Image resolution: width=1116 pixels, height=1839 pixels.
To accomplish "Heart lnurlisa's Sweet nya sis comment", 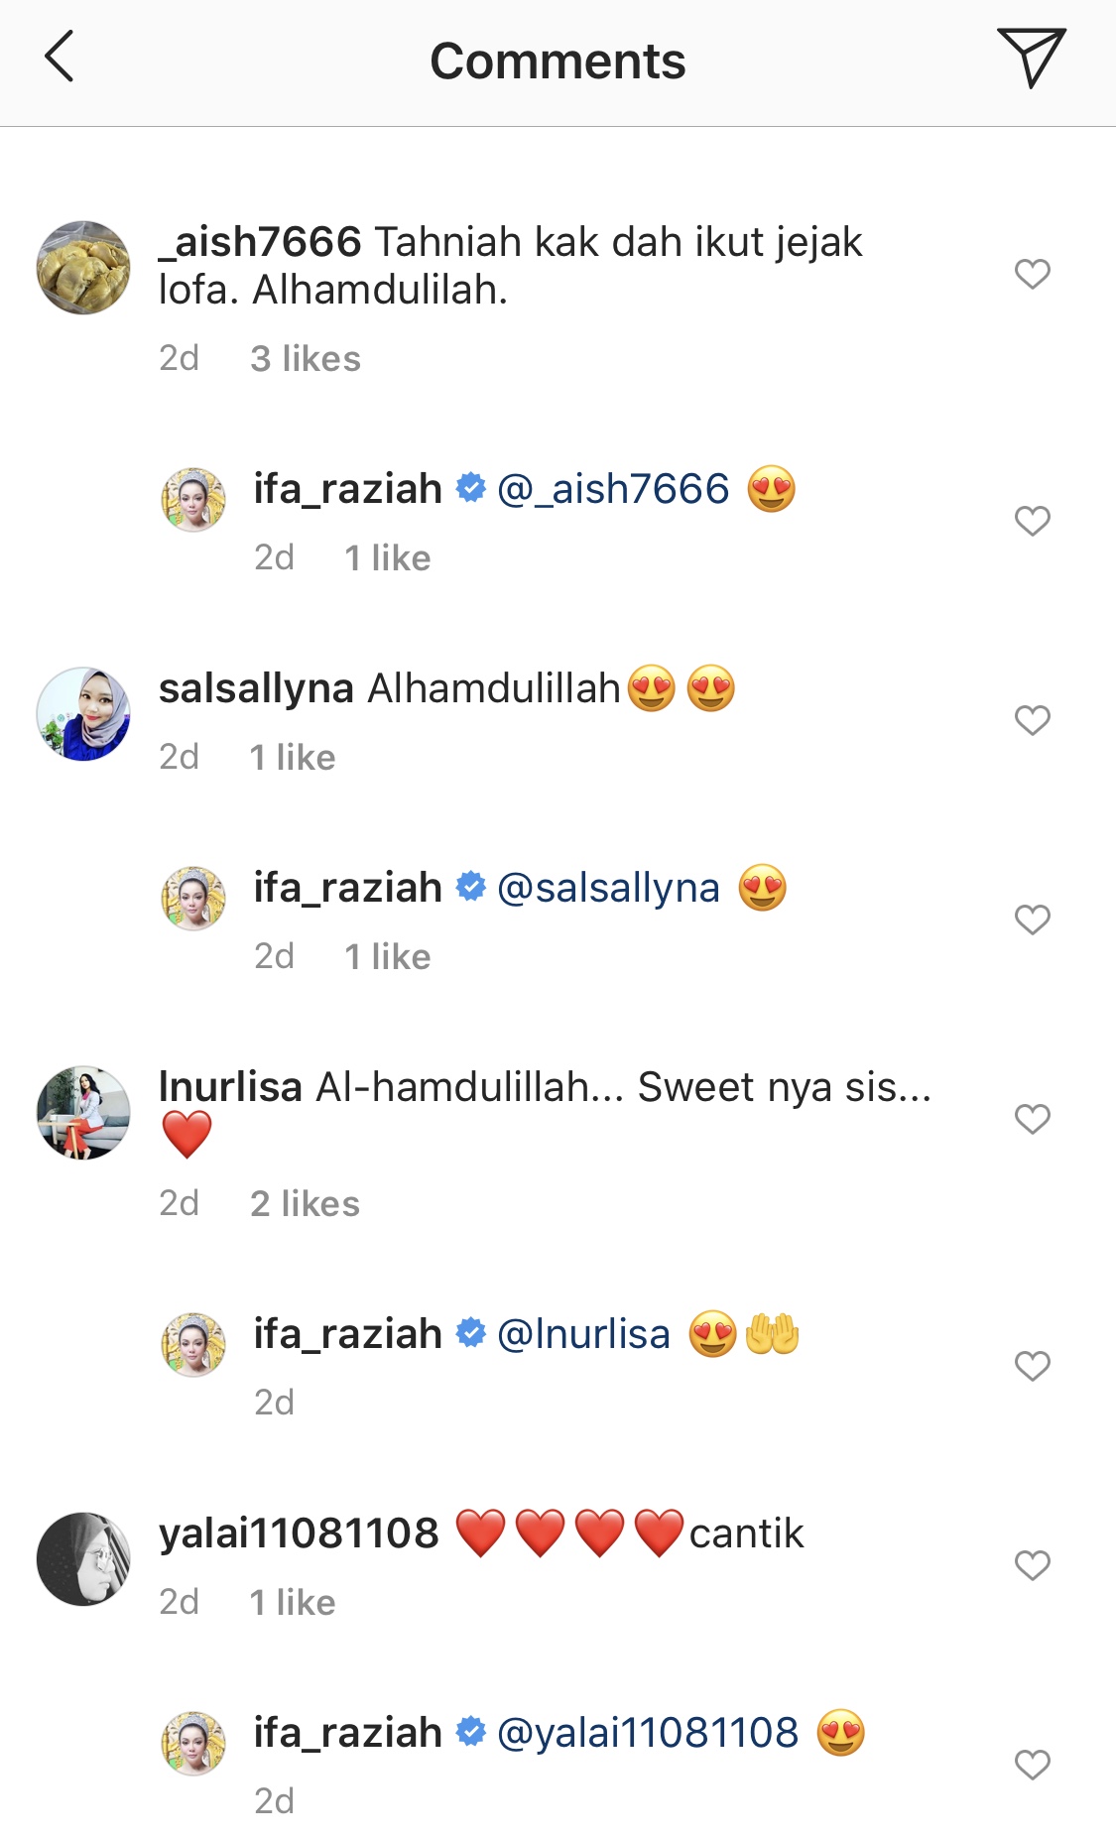I will click(x=1032, y=1118).
